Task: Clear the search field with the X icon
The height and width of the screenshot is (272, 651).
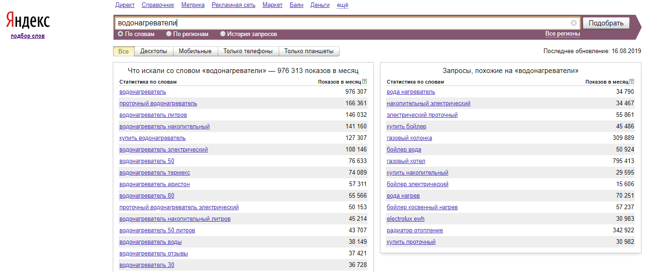Action: (x=573, y=23)
